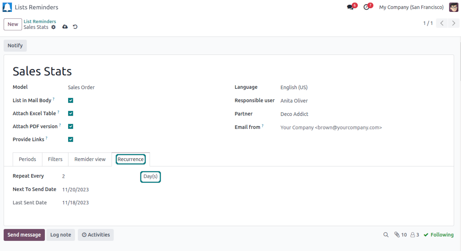Open the Responsible user Anita Oliver dropdown

pos(294,100)
